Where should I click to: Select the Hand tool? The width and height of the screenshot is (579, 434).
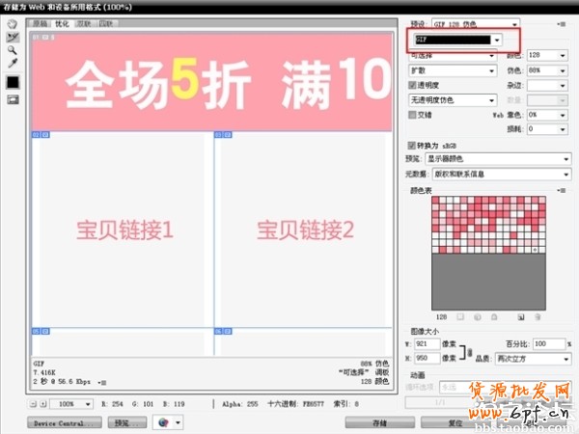click(x=14, y=23)
